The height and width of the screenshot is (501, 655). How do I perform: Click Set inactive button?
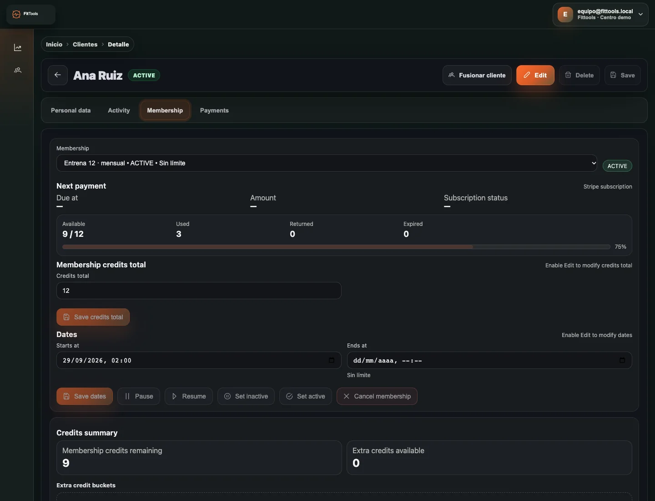246,396
